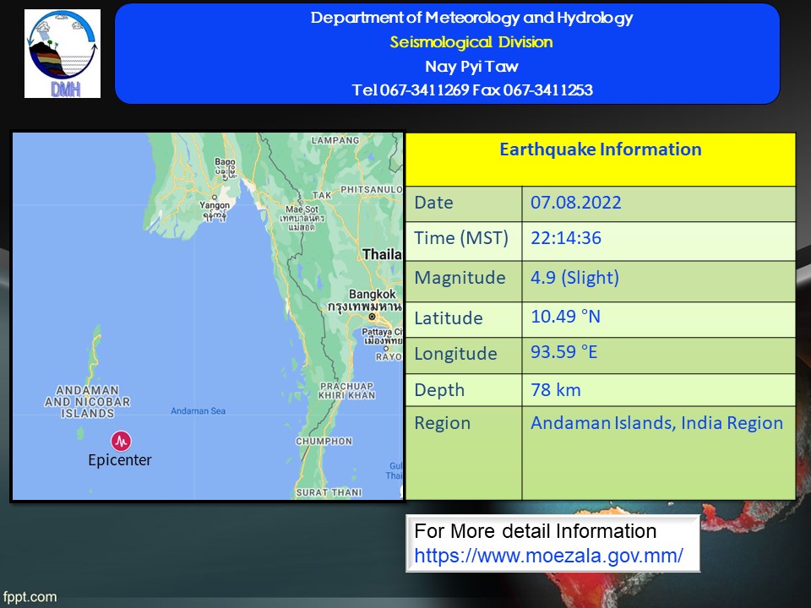The height and width of the screenshot is (608, 811).
Task: Click the fppt.com text at bottom
Action: click(x=30, y=597)
